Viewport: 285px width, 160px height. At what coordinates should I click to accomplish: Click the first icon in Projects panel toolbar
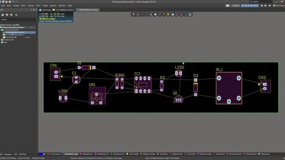click(x=3, y=15)
